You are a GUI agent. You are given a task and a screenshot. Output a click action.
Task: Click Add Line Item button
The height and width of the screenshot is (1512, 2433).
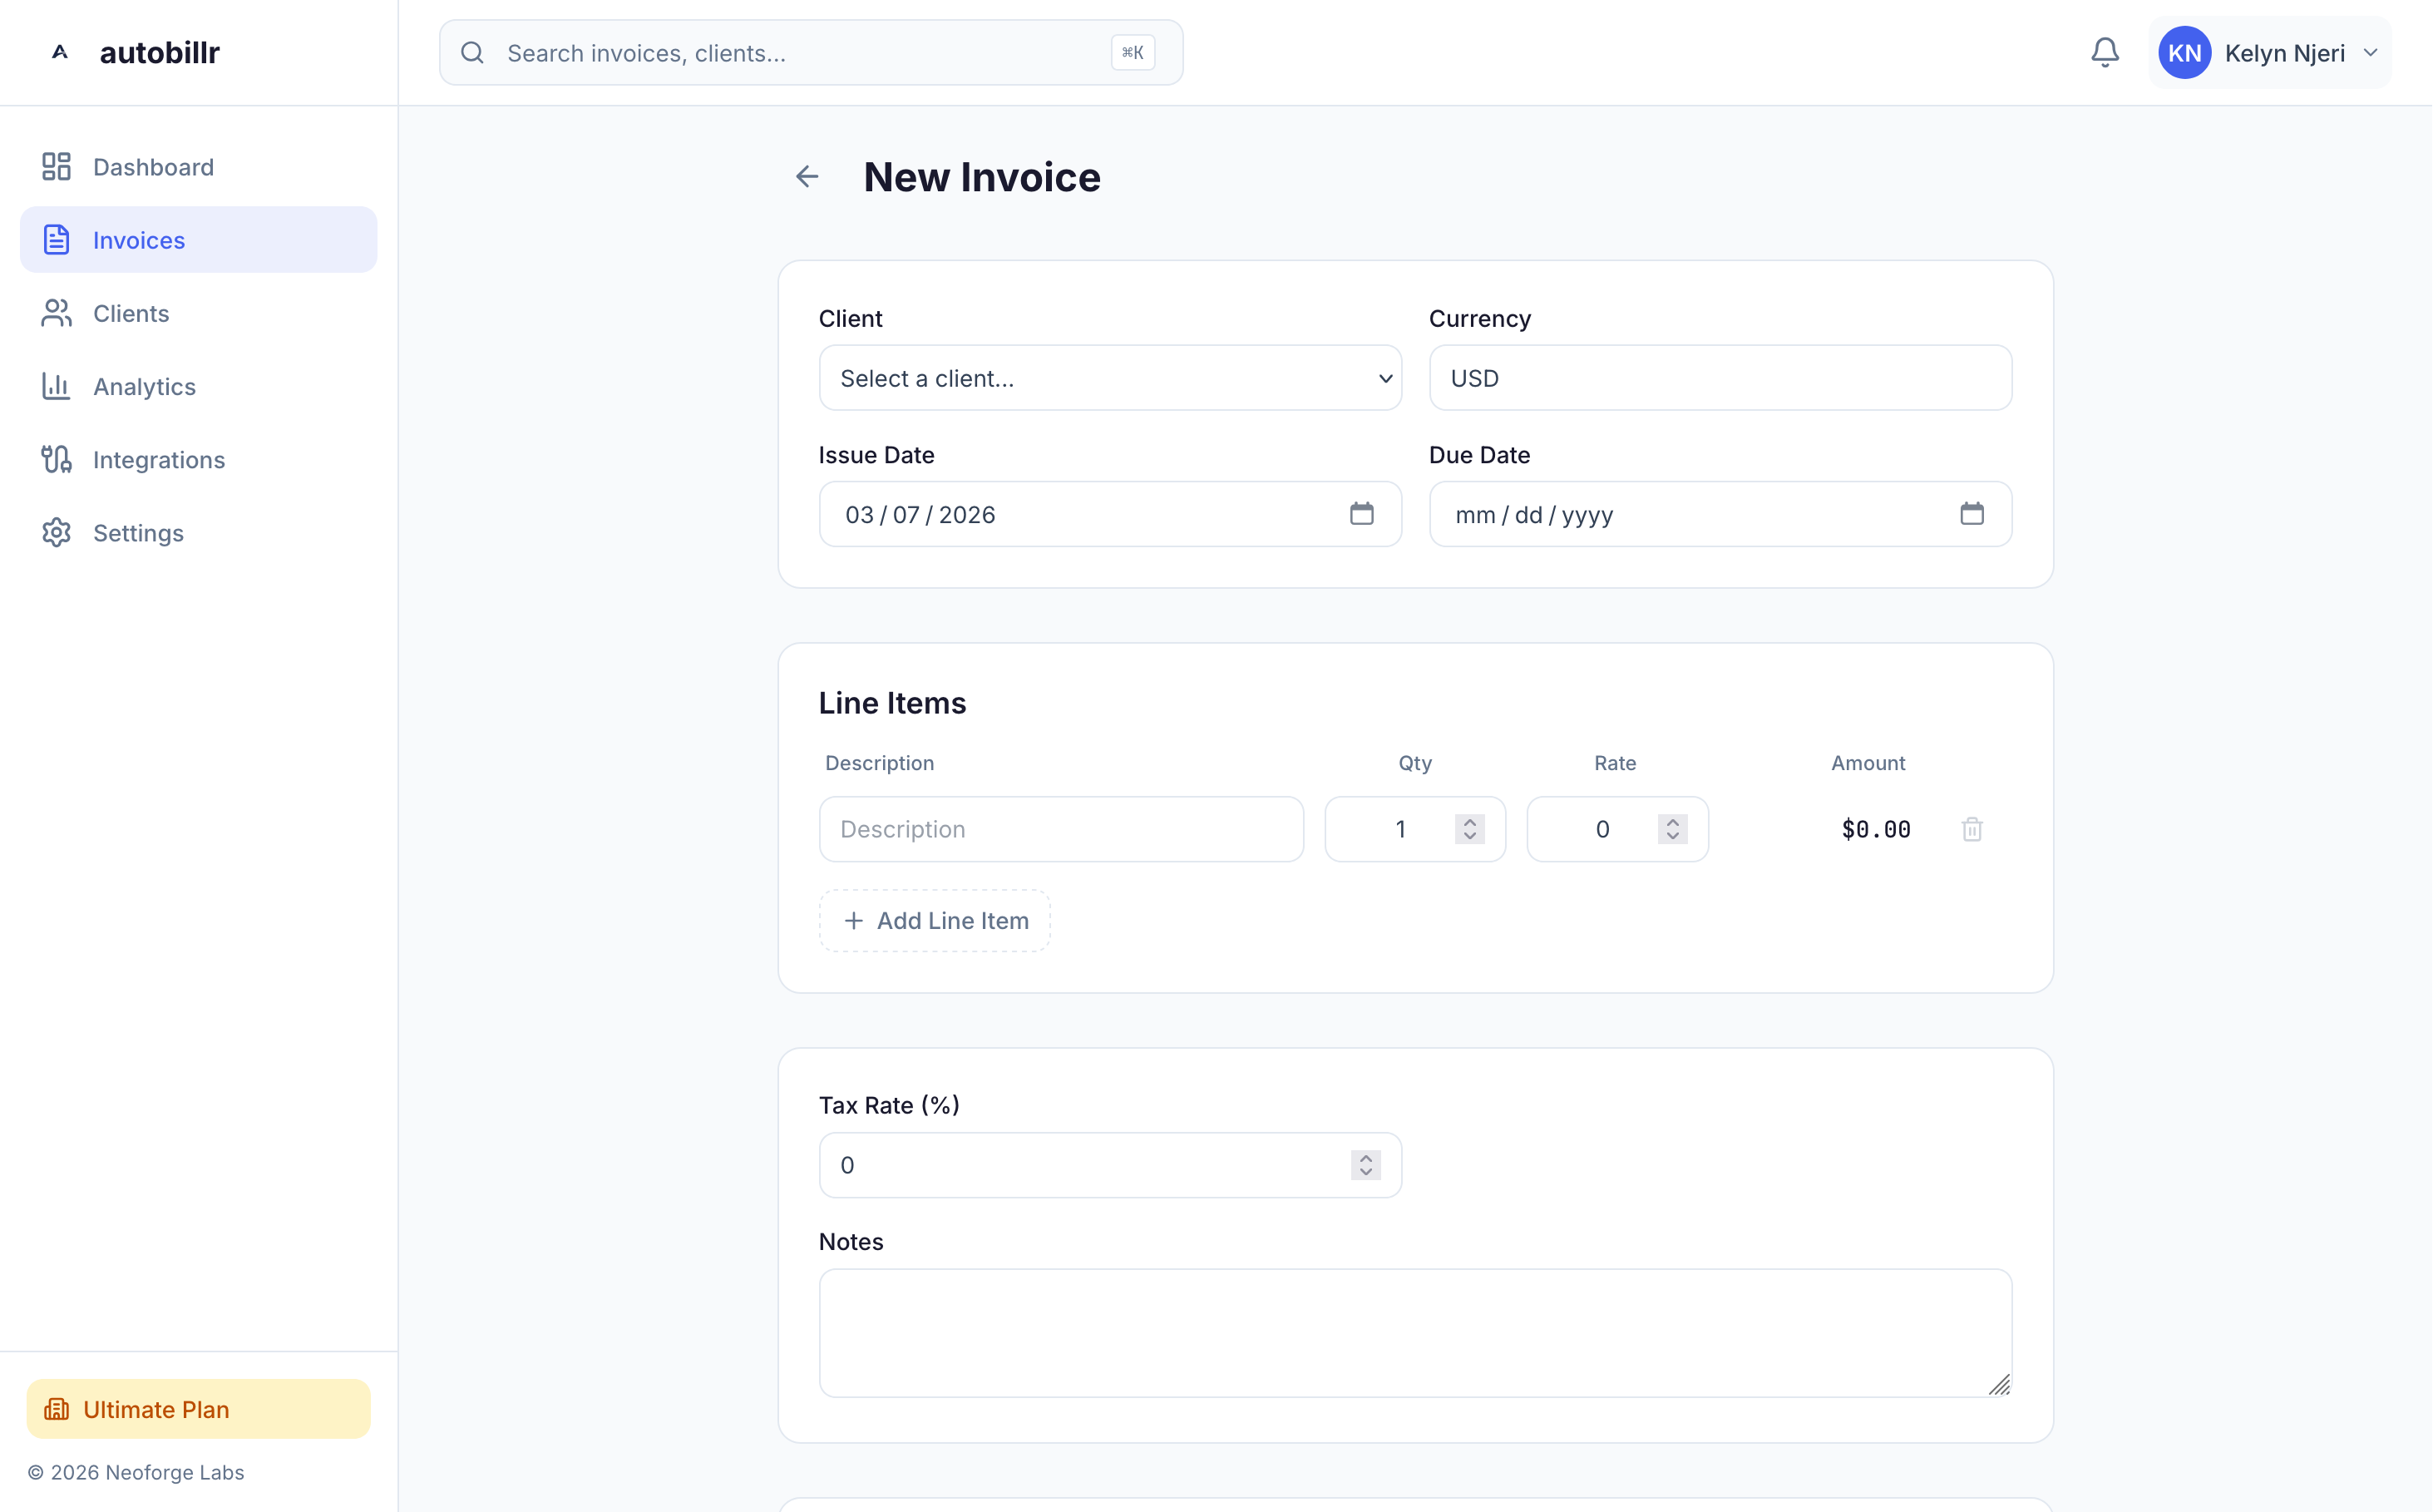(x=934, y=921)
